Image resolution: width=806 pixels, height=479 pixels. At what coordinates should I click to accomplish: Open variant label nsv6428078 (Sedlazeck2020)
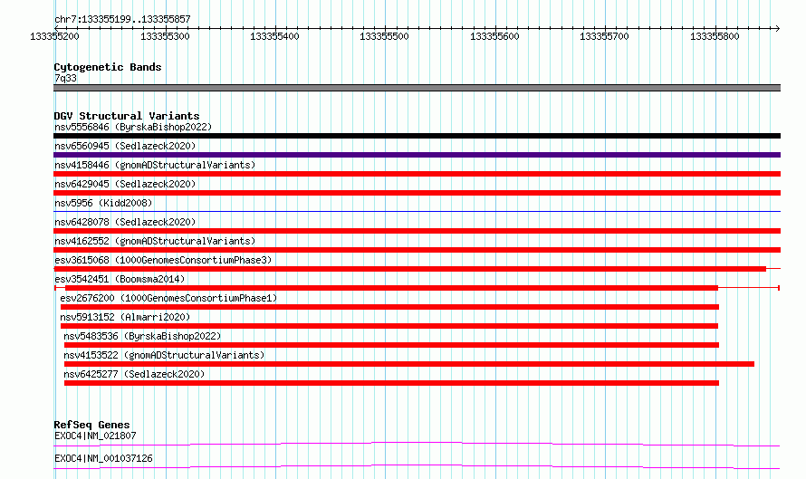click(125, 222)
